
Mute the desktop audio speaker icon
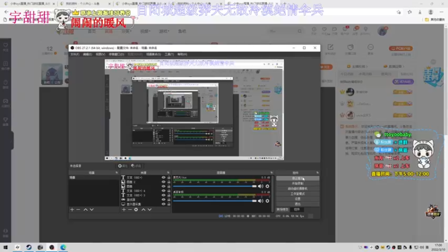[x=260, y=201]
